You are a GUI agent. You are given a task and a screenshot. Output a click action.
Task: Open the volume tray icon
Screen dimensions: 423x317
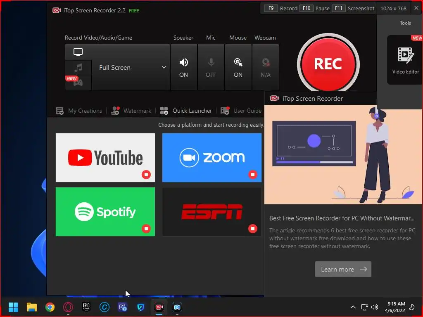tap(375, 307)
